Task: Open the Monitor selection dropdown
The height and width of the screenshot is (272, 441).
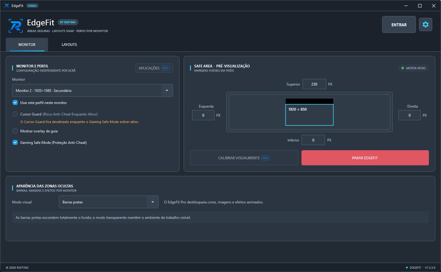Action: (x=92, y=90)
